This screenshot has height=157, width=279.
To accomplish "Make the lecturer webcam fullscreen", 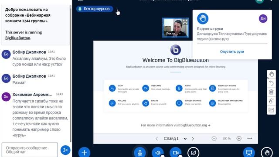I will [185, 22].
